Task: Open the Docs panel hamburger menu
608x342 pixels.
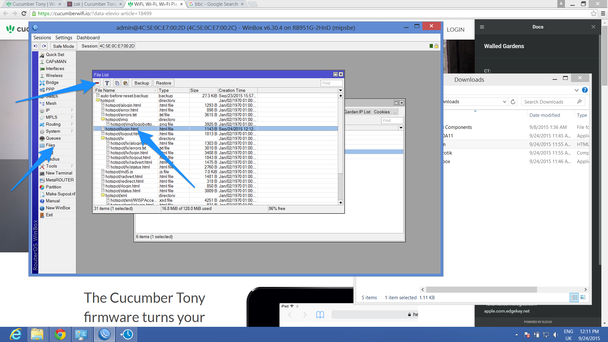Action: pyautogui.click(x=482, y=27)
